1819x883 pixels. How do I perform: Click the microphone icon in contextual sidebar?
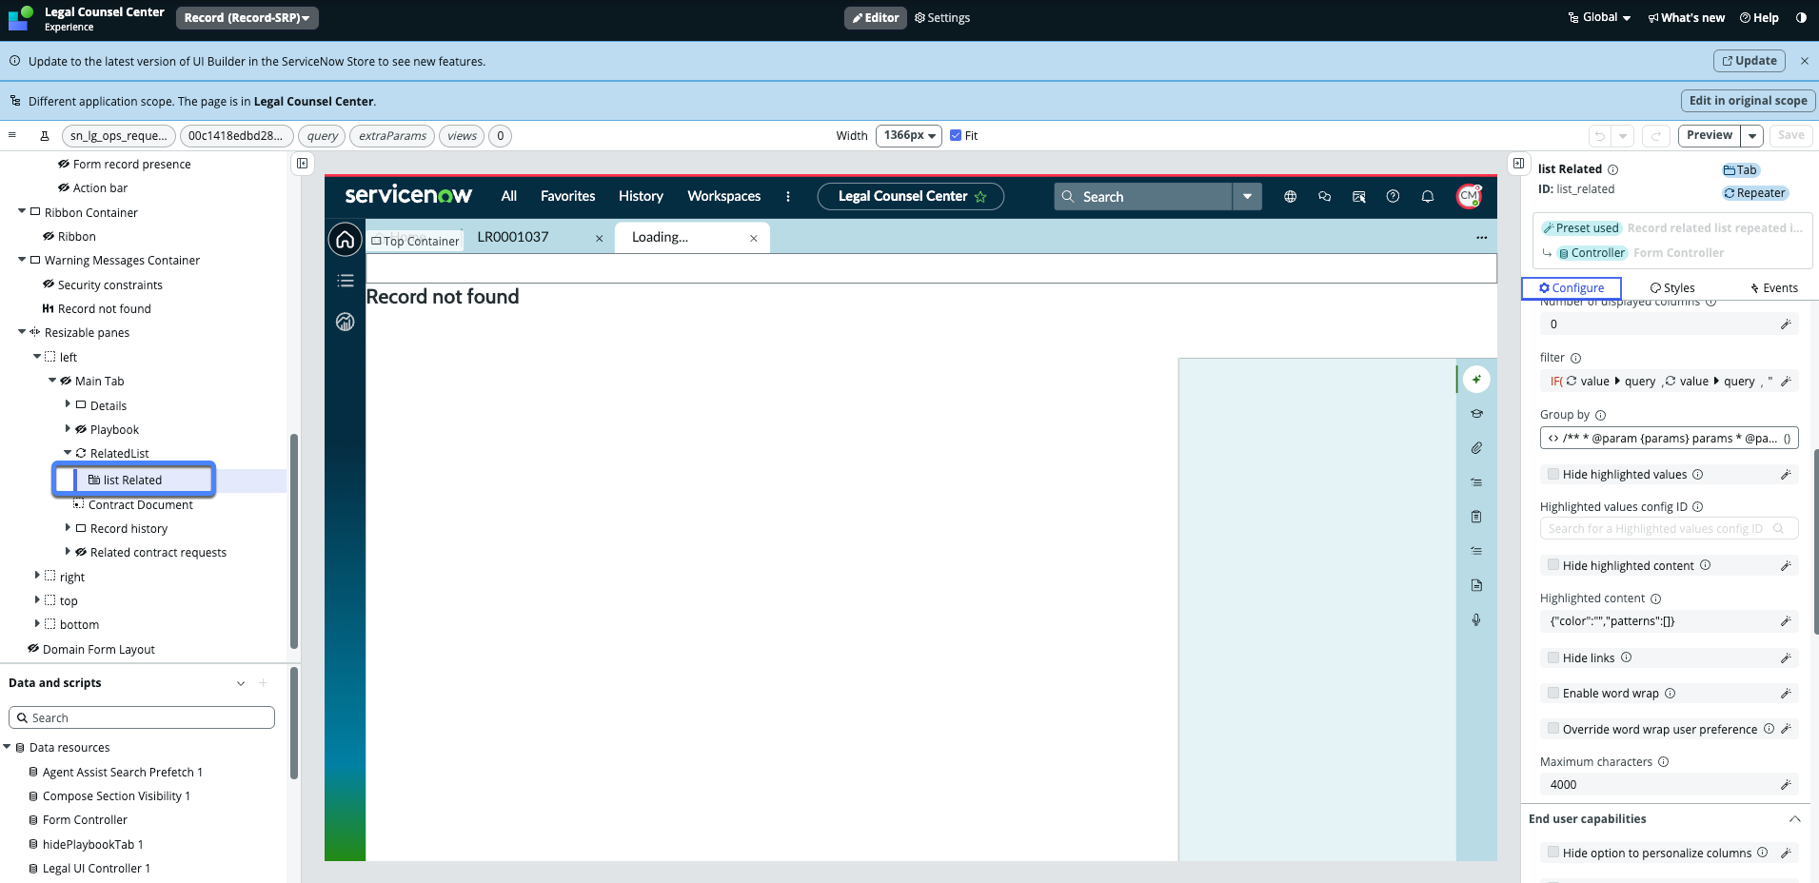pyautogui.click(x=1476, y=619)
